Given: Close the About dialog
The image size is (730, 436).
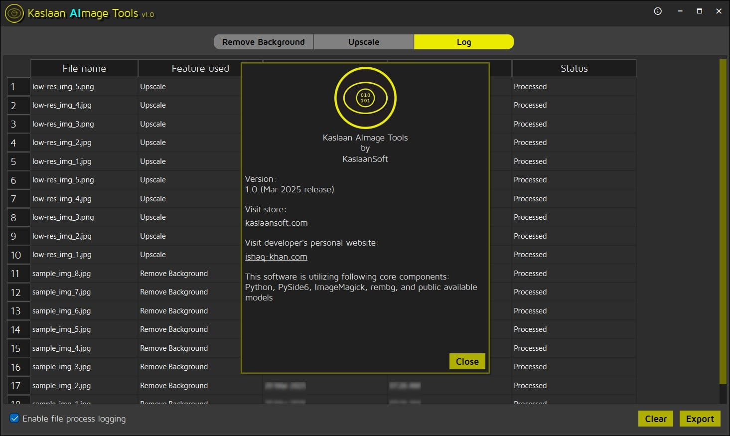Looking at the screenshot, I should (x=467, y=361).
